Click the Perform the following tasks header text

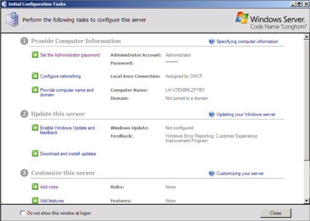[84, 20]
